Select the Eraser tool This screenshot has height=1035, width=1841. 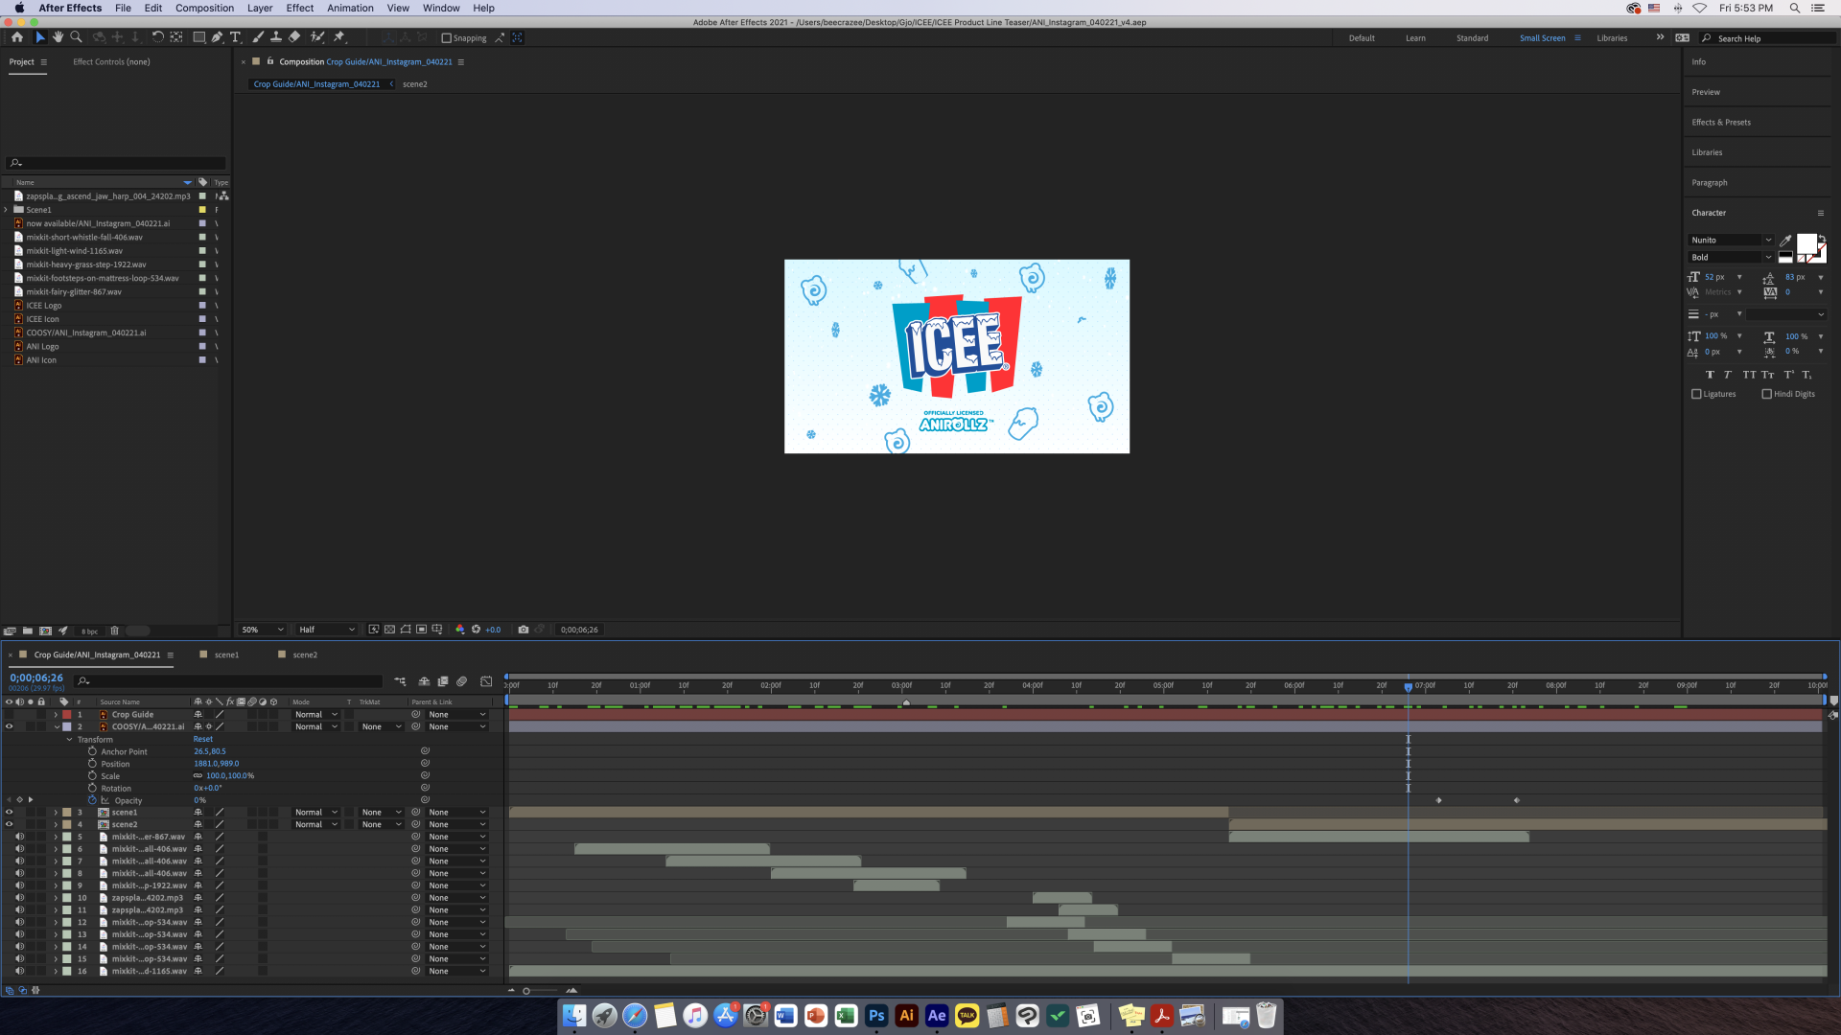(x=294, y=37)
